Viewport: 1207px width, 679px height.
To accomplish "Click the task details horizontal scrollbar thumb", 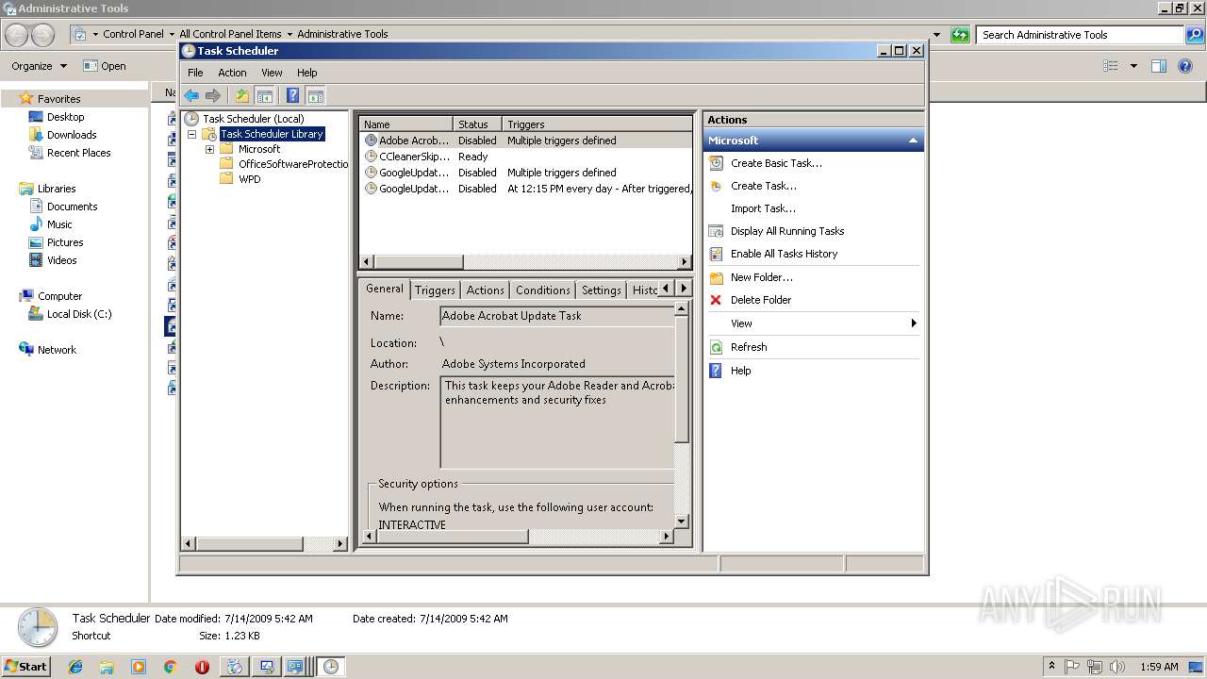I will (452, 537).
